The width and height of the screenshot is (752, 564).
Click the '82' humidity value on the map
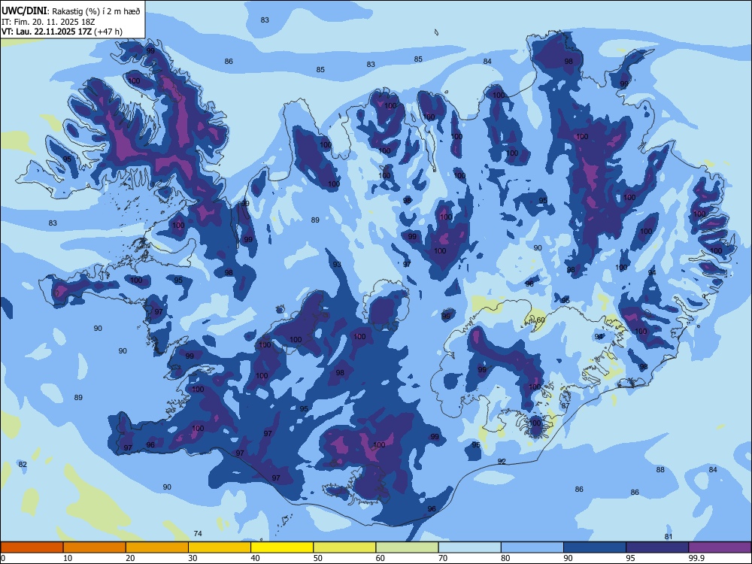pos(23,464)
